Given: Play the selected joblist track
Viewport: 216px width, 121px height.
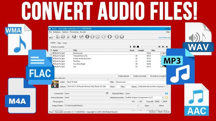Looking at the screenshot, I should (x=131, y=47).
